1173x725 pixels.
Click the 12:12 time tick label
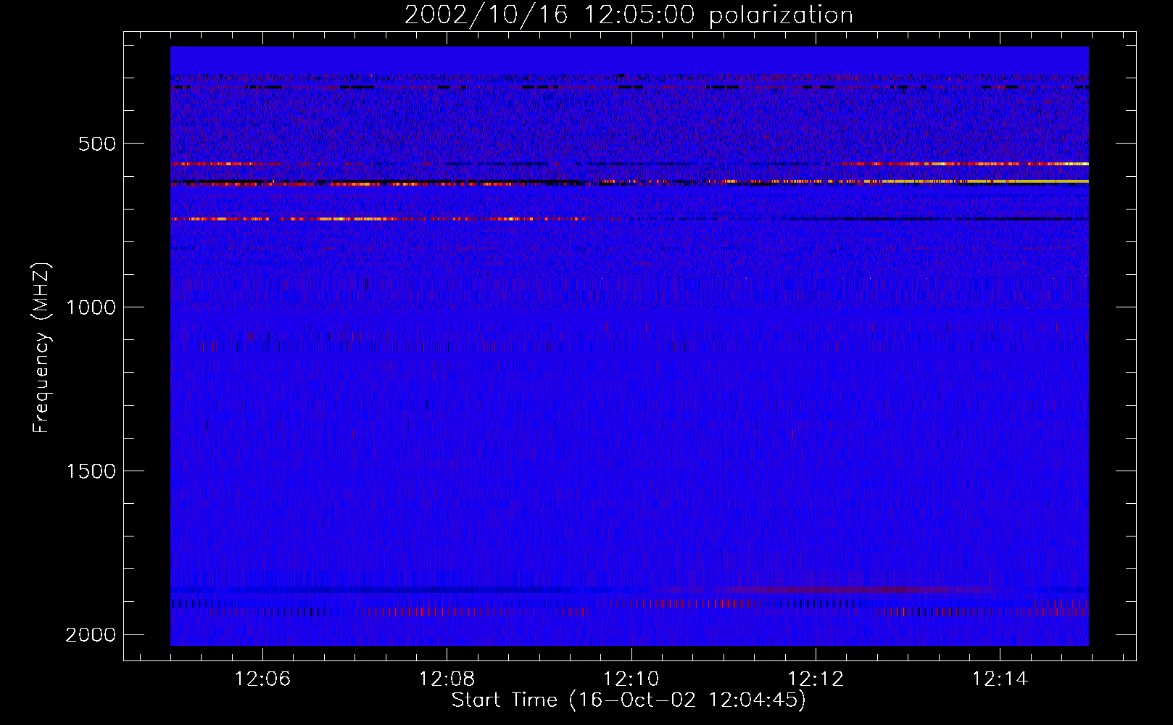816,679
